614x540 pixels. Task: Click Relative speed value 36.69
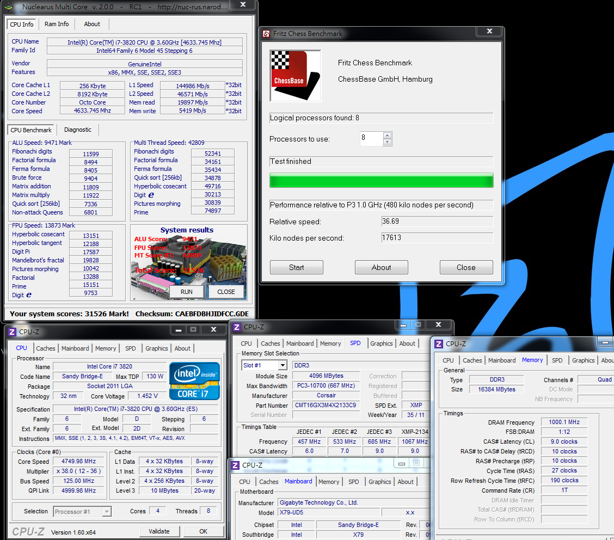click(x=437, y=222)
